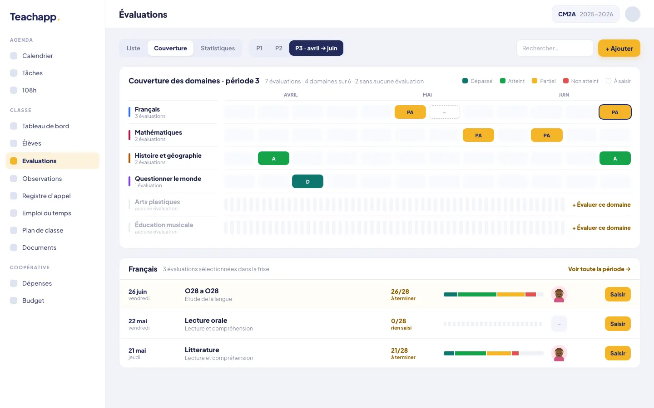Switch to period P2
This screenshot has width=654, height=408.
tap(279, 48)
